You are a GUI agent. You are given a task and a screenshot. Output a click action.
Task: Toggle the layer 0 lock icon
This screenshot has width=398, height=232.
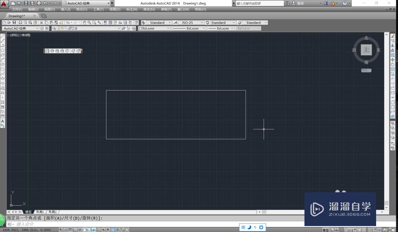click(x=69, y=28)
